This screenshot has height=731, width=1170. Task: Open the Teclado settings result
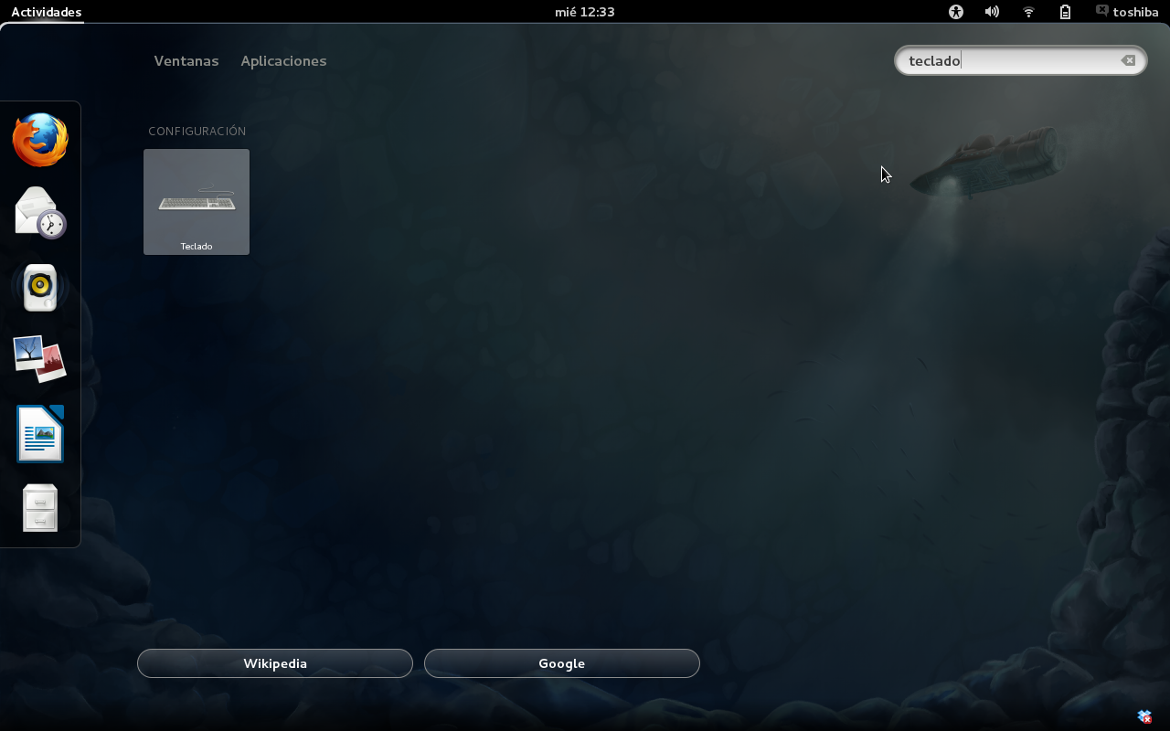click(197, 202)
